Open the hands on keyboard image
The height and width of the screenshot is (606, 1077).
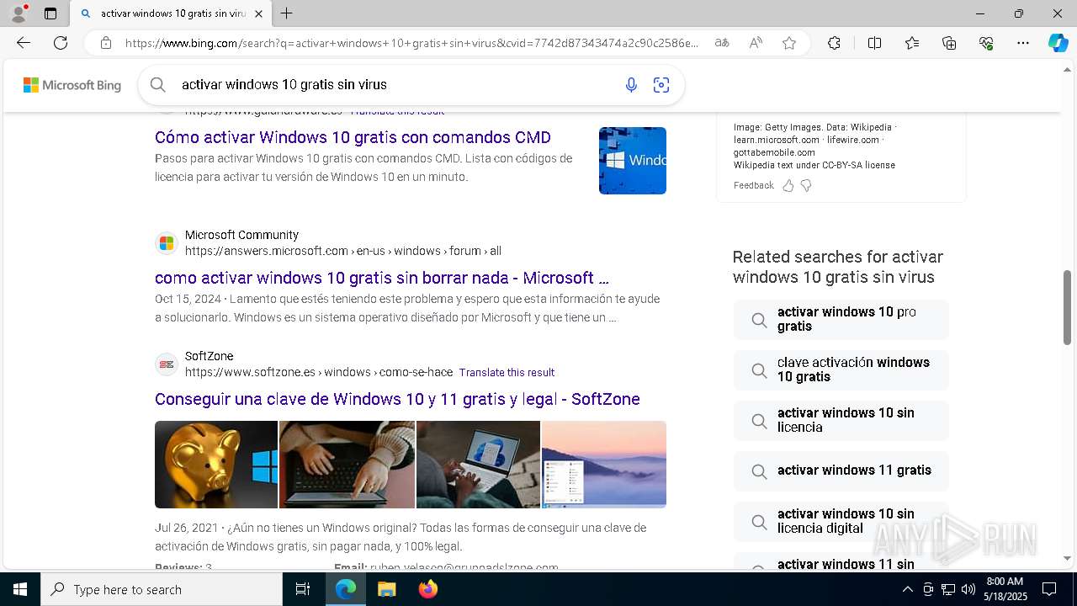click(347, 465)
